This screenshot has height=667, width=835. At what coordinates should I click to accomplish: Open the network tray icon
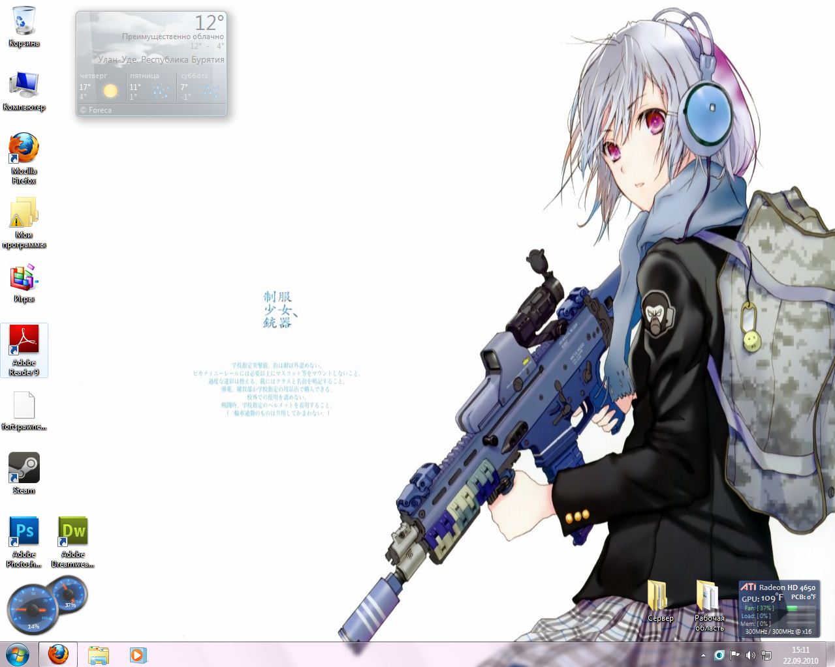(x=766, y=655)
